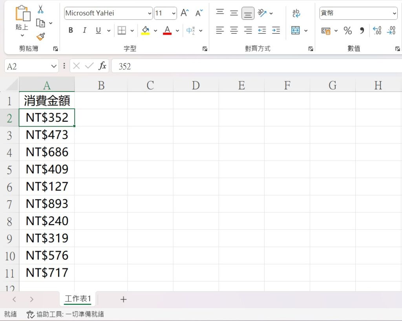The image size is (402, 321).
Task: Expand underline style arrow
Action: tap(109, 31)
